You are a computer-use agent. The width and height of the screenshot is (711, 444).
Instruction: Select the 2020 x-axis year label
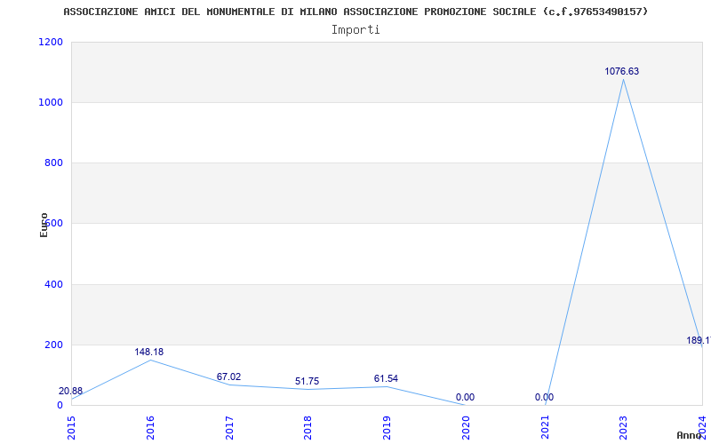pyautogui.click(x=466, y=427)
